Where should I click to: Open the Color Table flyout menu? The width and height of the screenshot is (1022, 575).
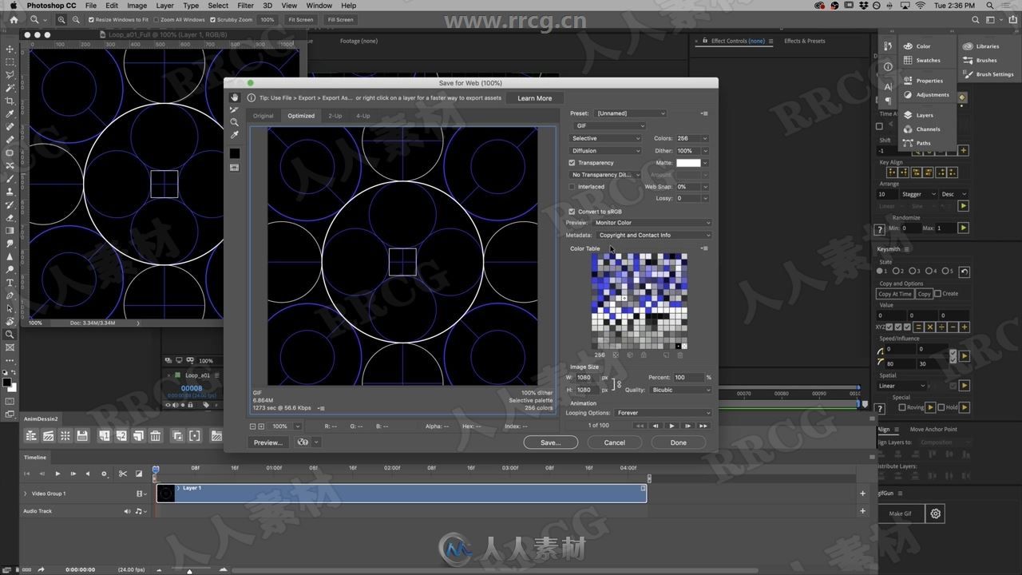point(704,248)
